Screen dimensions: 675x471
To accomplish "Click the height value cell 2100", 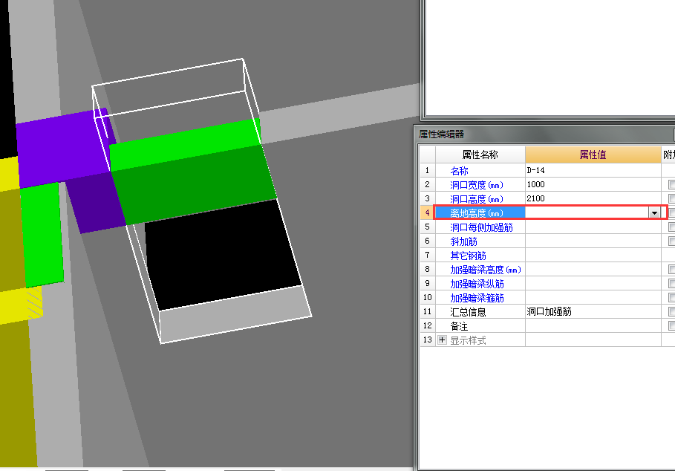I will point(593,198).
